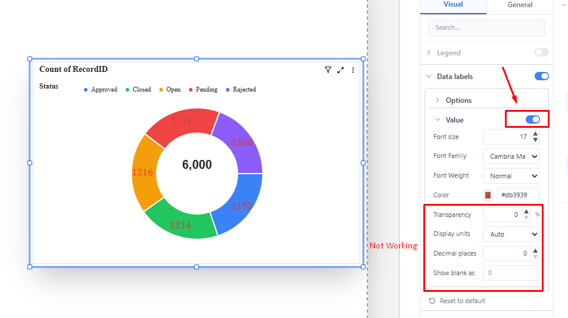Image resolution: width=568 pixels, height=318 pixels.
Task: Click the Reset to default icon
Action: tap(432, 301)
